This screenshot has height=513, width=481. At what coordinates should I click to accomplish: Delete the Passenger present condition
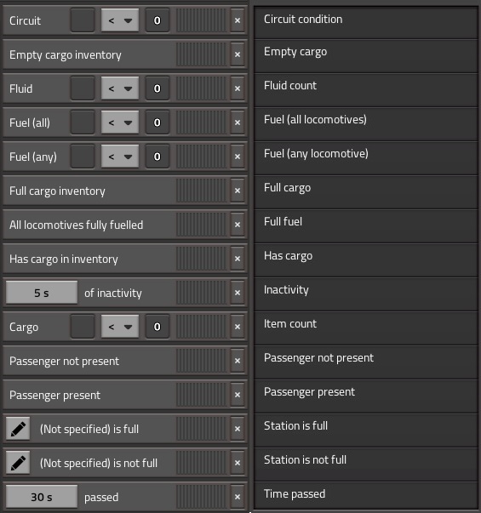238,395
